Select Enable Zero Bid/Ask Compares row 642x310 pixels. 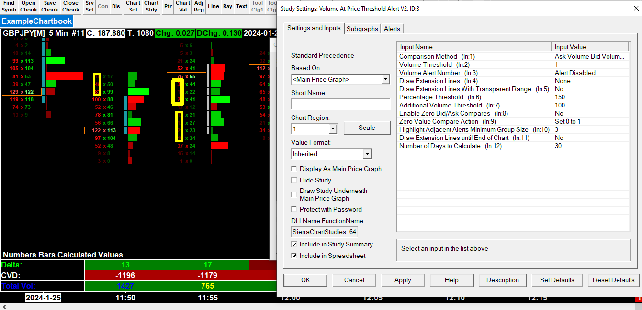[513, 113]
